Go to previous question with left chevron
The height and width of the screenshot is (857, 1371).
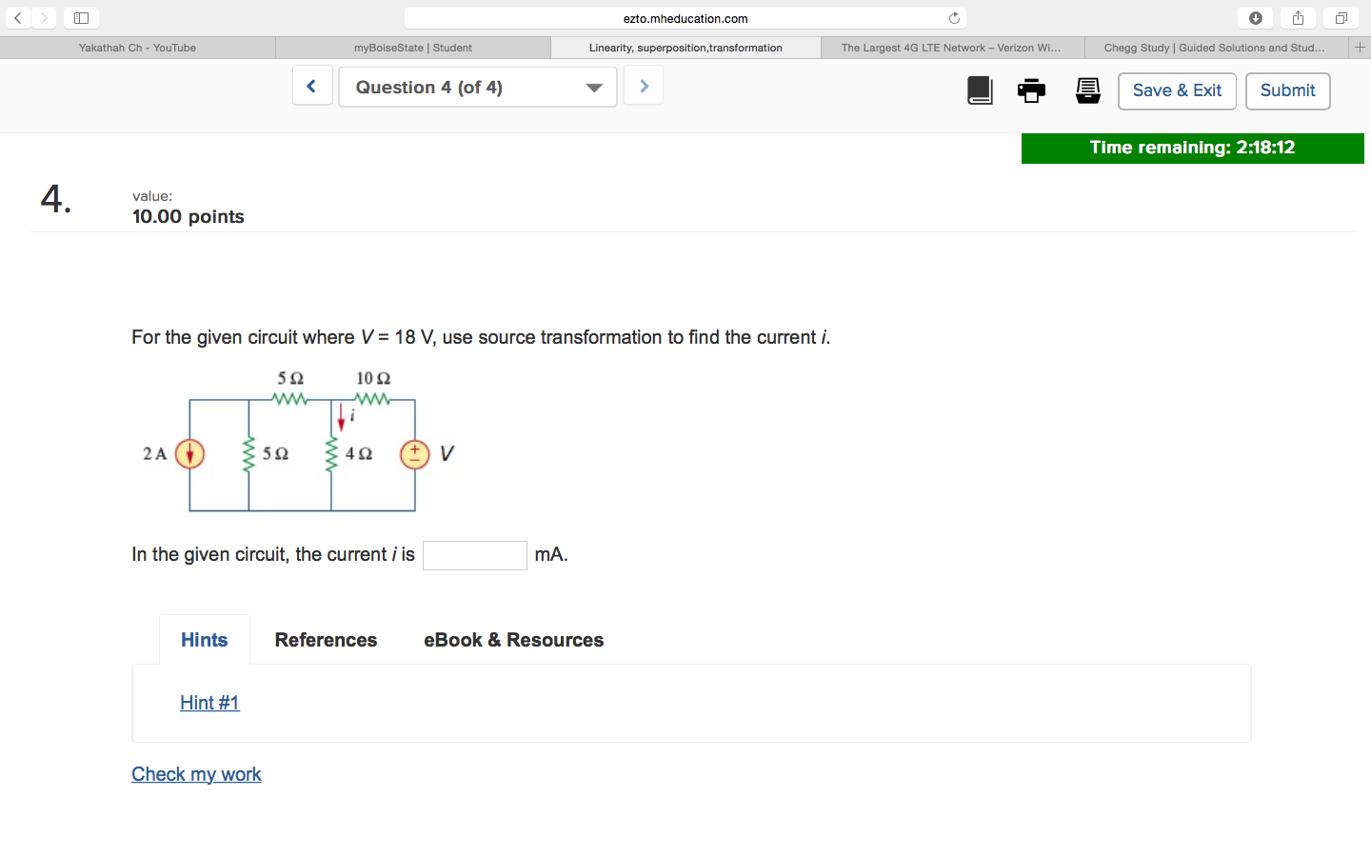[312, 85]
